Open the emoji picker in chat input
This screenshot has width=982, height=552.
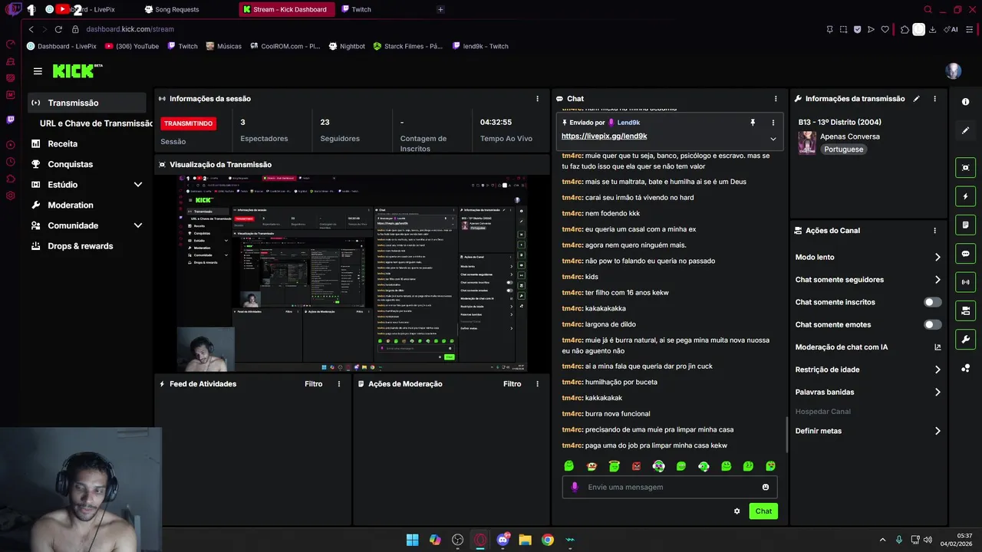(x=766, y=487)
